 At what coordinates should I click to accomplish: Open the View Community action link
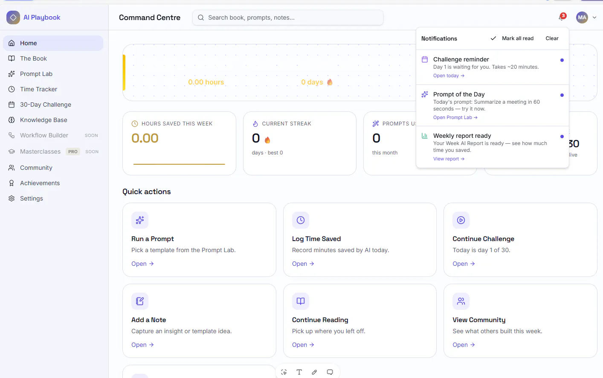tap(464, 345)
